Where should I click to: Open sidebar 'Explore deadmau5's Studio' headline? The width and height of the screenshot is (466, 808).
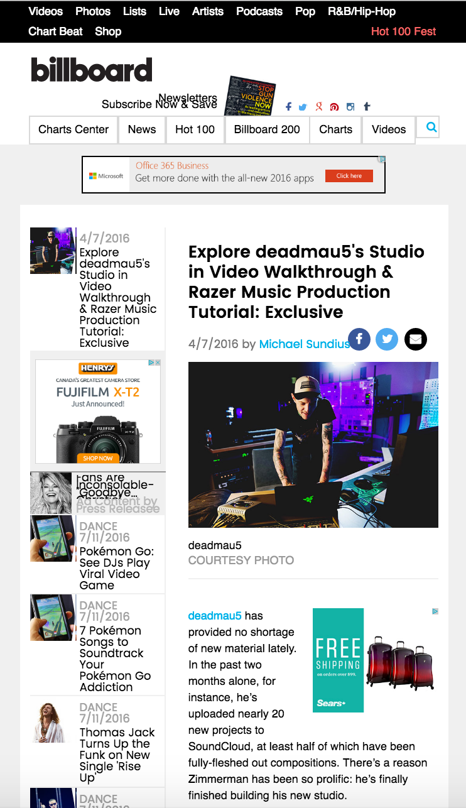118,298
